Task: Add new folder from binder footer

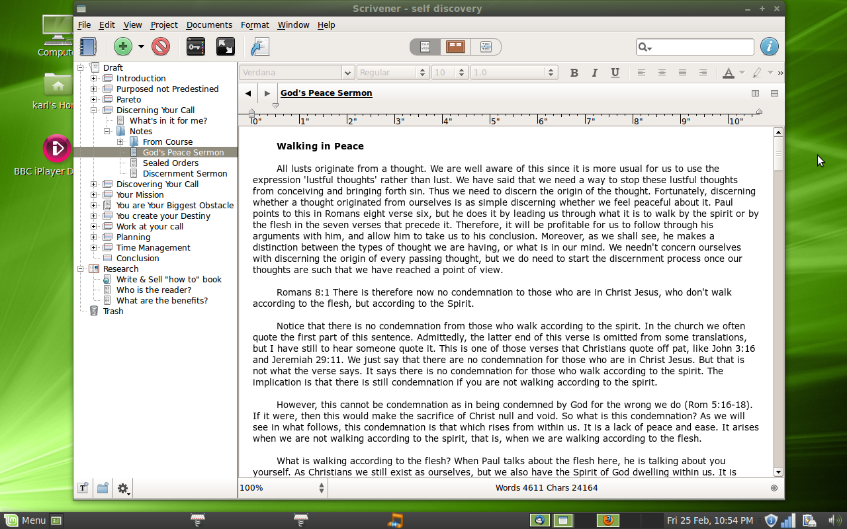Action: point(103,488)
